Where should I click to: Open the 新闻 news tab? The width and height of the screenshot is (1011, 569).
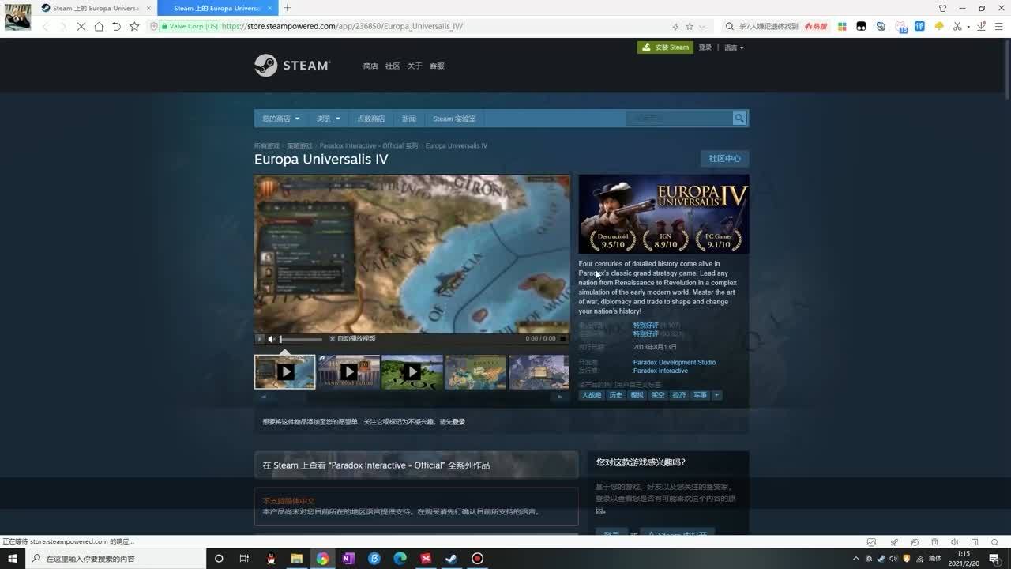408,119
